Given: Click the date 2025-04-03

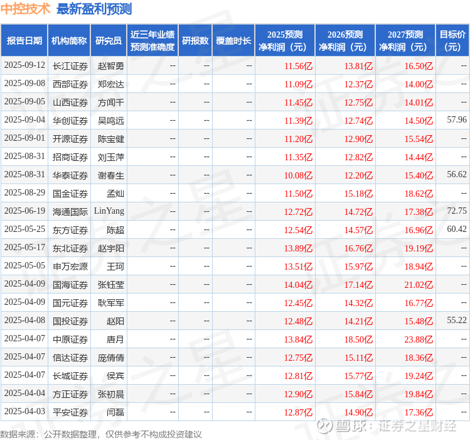Looking at the screenshot, I should click(x=24, y=411).
